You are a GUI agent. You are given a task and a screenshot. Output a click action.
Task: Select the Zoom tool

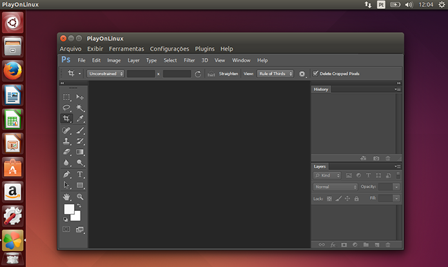(x=80, y=197)
